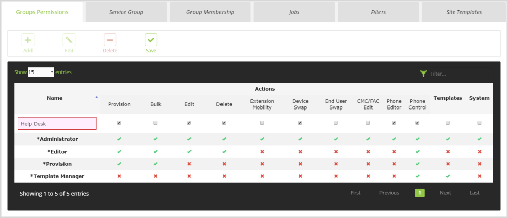Click the Add plus icon
The height and width of the screenshot is (218, 508).
pos(28,40)
